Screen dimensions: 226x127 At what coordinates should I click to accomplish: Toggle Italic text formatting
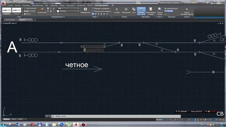pos(51,8)
